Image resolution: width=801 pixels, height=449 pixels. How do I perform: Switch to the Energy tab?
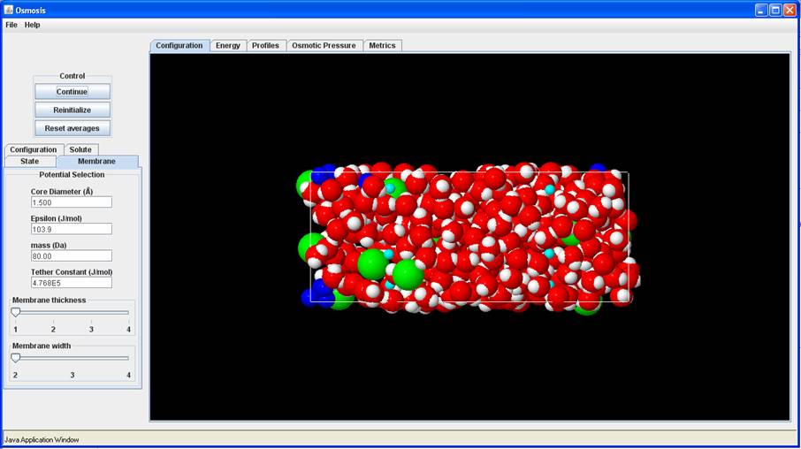coord(228,45)
